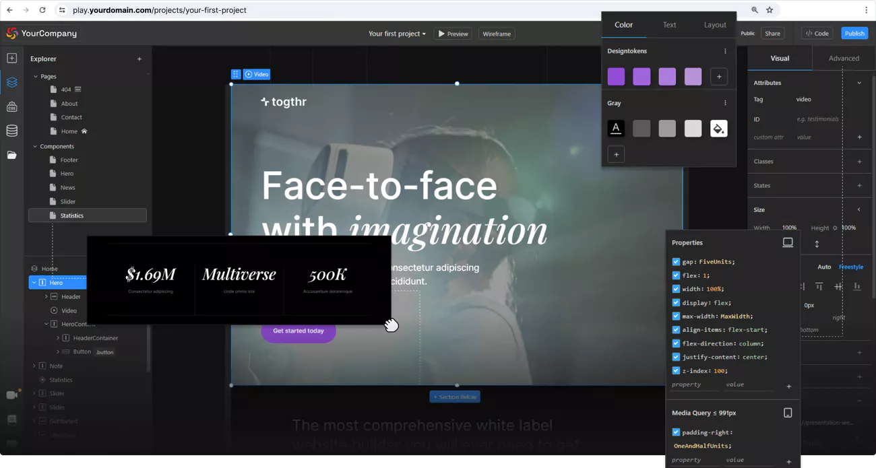Toggle the gap: FiveUnits property checkbox
This screenshot has height=468, width=876.
click(x=676, y=261)
